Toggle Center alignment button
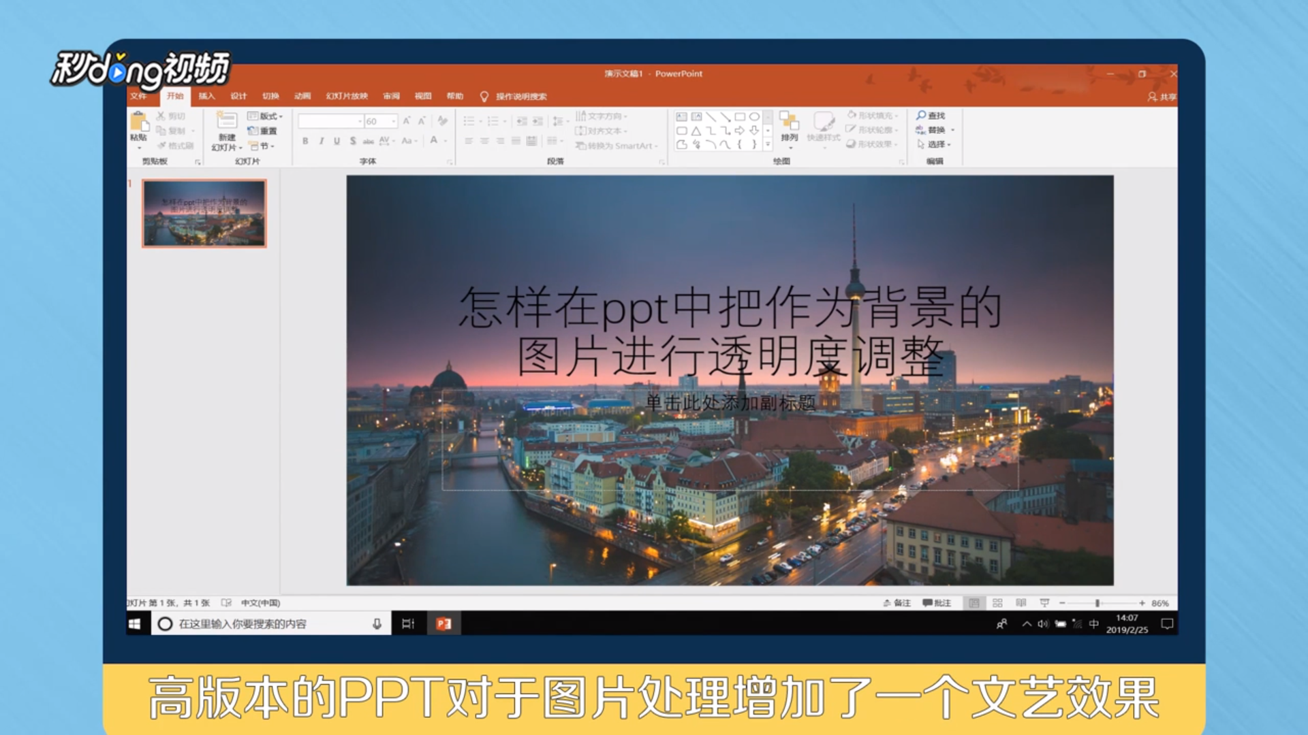The width and height of the screenshot is (1308, 735). point(484,141)
